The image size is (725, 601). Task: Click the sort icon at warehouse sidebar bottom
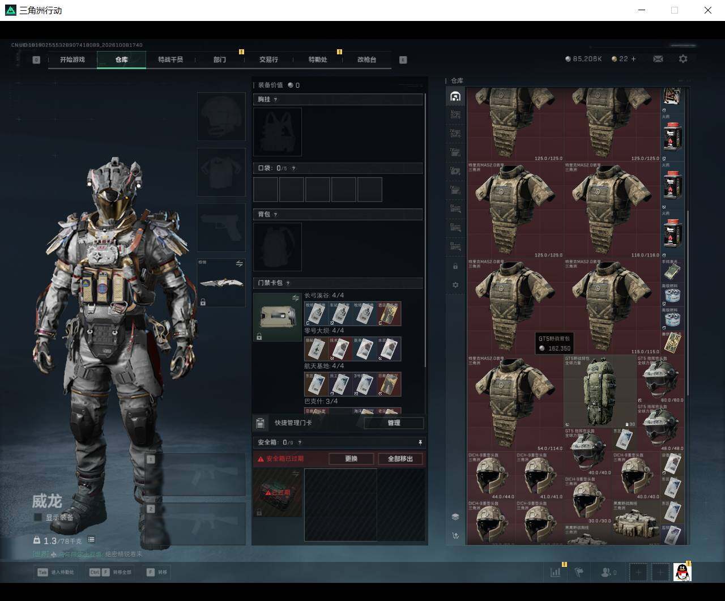[455, 535]
